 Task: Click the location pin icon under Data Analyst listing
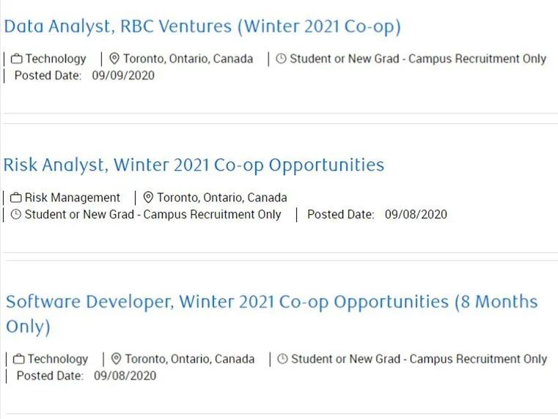[x=114, y=59]
